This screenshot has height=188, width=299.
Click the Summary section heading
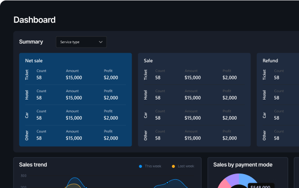click(31, 42)
